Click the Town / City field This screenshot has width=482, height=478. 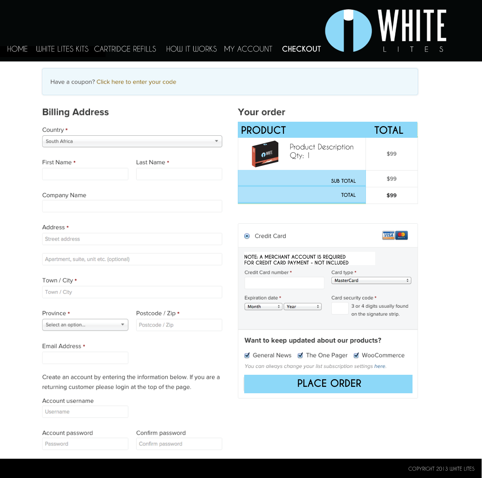click(x=132, y=292)
